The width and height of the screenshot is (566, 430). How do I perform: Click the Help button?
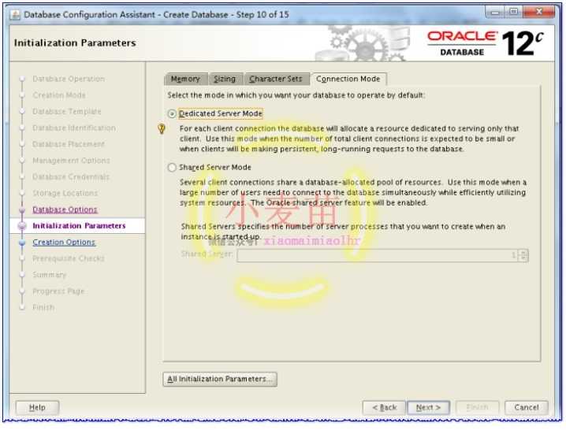point(37,408)
